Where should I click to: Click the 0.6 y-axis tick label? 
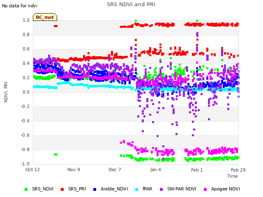pyautogui.click(x=26, y=49)
